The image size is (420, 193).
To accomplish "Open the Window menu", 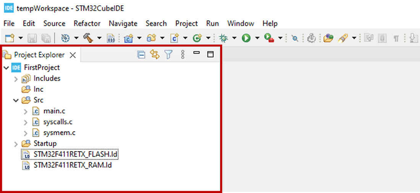I will [241, 24].
